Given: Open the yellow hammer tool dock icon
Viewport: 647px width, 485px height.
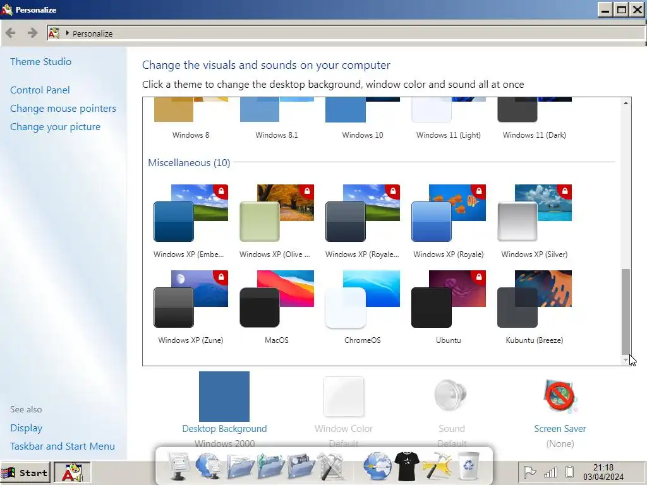Looking at the screenshot, I should pyautogui.click(x=437, y=466).
